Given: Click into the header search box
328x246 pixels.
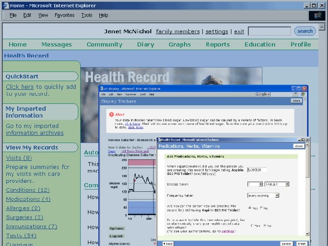Looking at the screenshot, I should (x=269, y=31).
